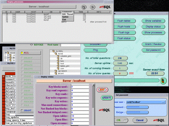
Task: Confirm with OK in Set password dialog
Action: pyautogui.click(x=121, y=120)
